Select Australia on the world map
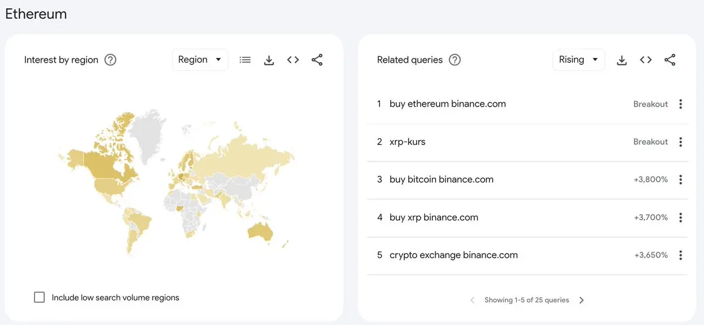 pos(260,232)
